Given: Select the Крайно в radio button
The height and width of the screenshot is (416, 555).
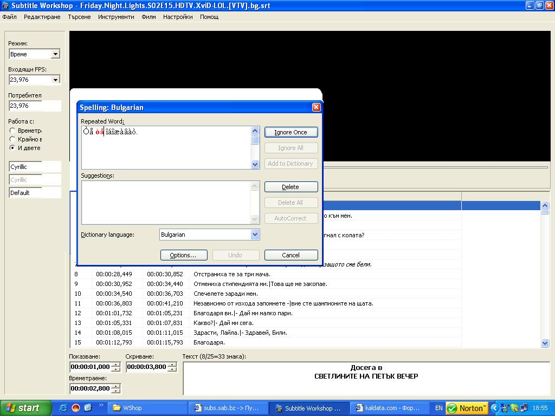Looking at the screenshot, I should [12, 139].
